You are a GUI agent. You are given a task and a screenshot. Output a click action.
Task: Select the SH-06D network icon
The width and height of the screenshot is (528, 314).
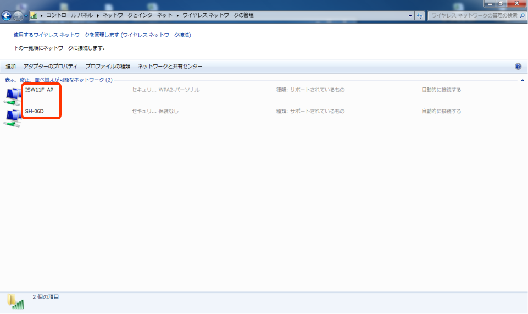(x=12, y=118)
